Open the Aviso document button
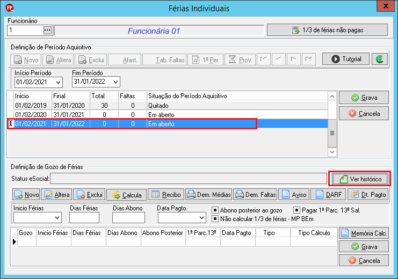 point(294,195)
